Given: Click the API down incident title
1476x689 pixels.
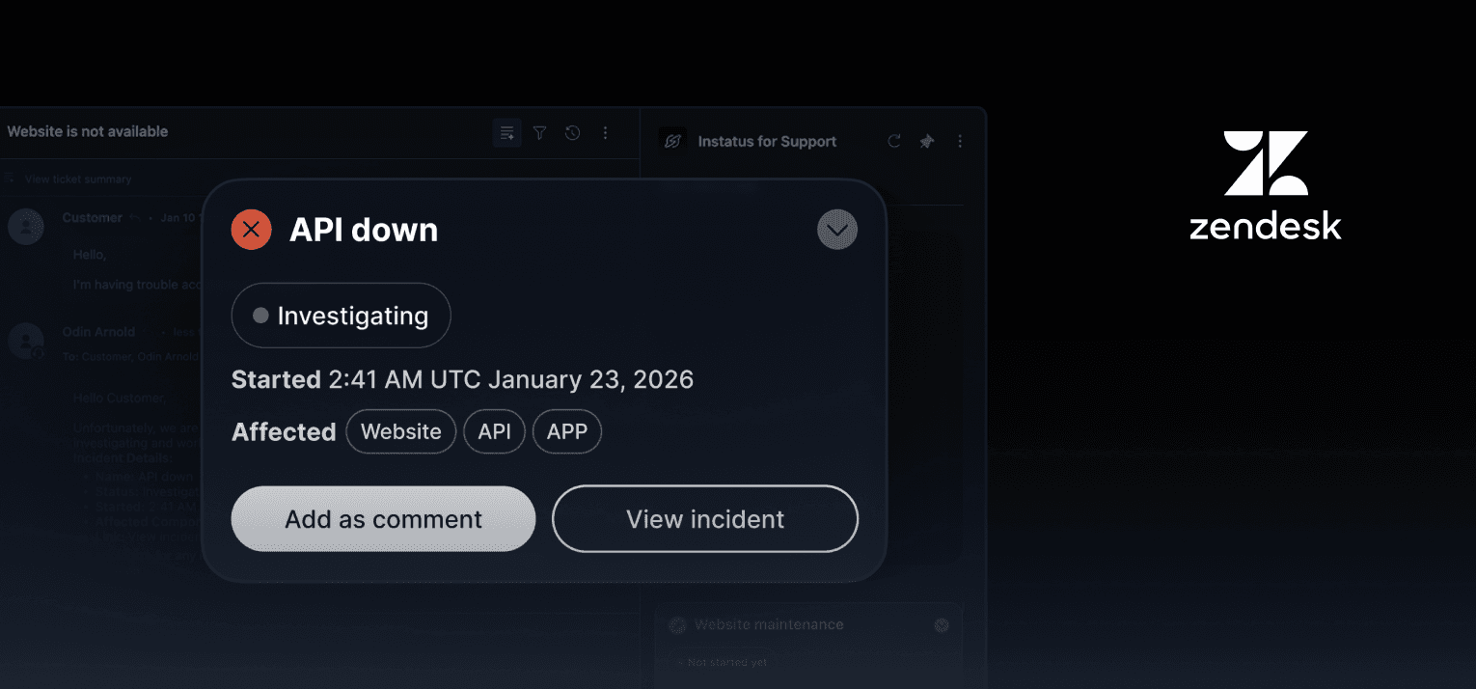Looking at the screenshot, I should (x=364, y=230).
